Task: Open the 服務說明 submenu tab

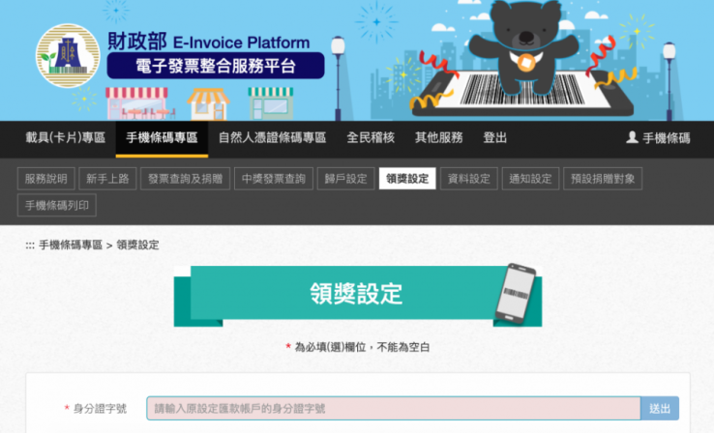Action: coord(46,179)
